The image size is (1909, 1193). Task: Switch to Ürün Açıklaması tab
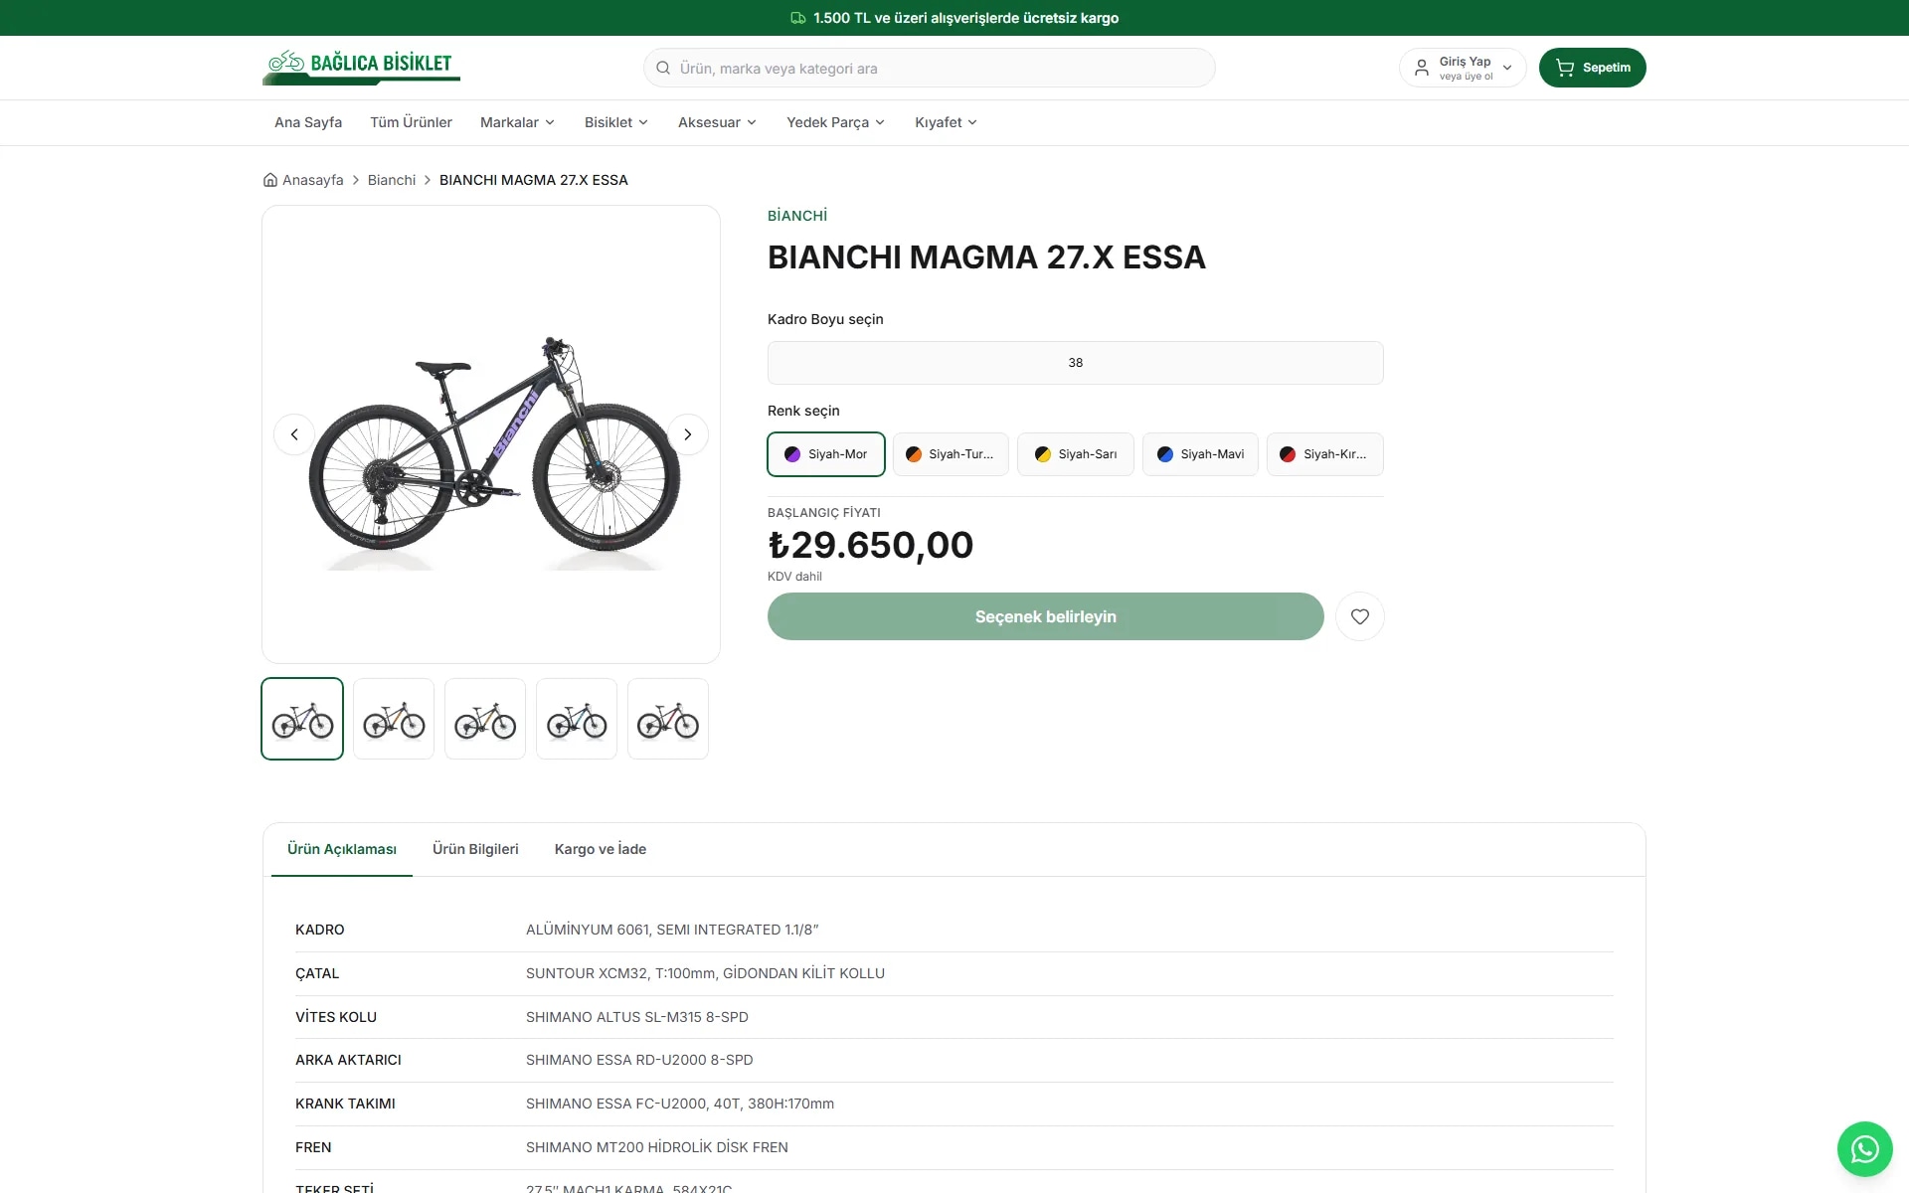(x=342, y=849)
